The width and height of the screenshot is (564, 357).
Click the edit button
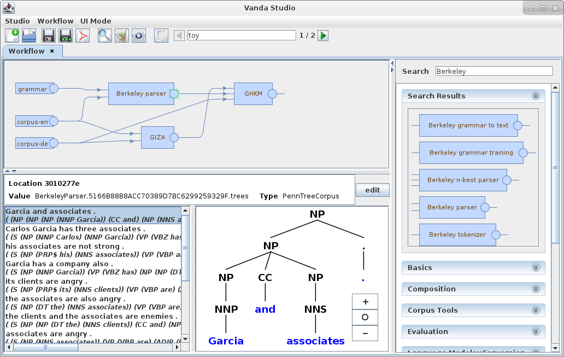(x=373, y=190)
